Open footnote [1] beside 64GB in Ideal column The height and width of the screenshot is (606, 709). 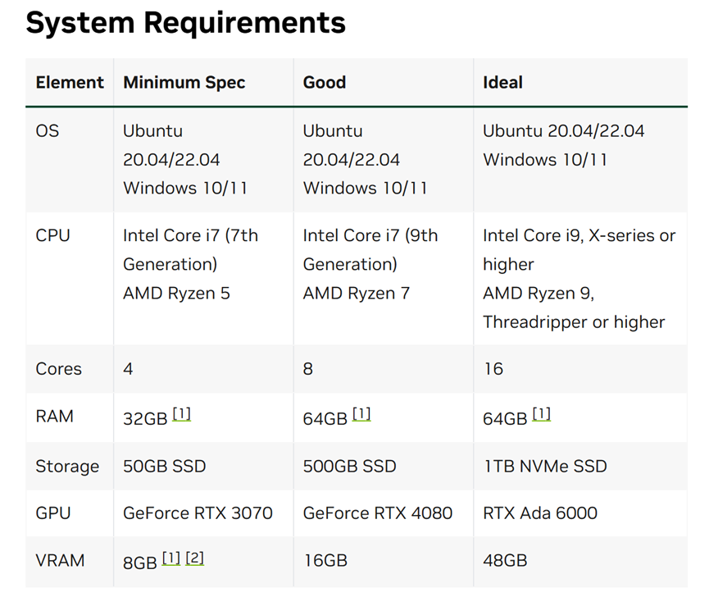tap(541, 412)
